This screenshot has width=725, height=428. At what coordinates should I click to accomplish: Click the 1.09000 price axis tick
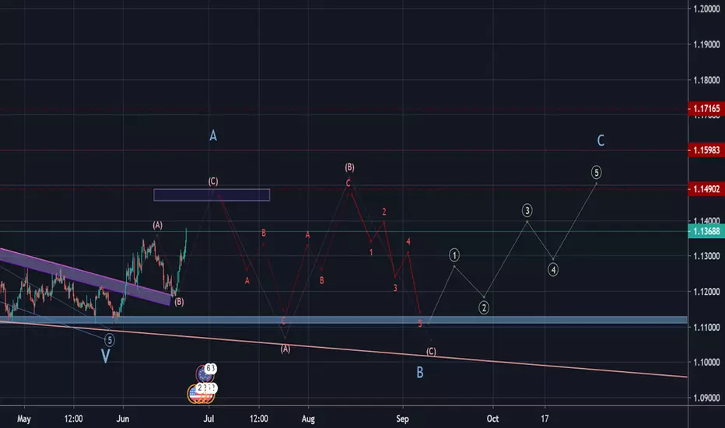[706, 398]
